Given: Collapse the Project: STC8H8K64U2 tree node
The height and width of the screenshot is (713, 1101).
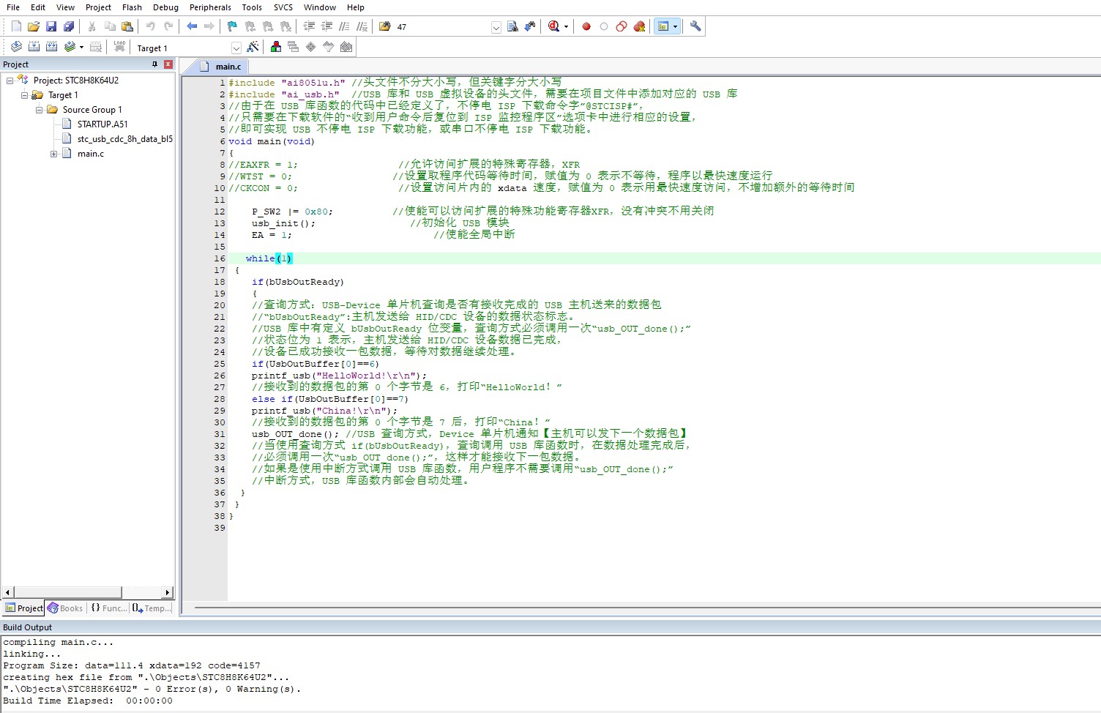Looking at the screenshot, I should pos(10,81).
